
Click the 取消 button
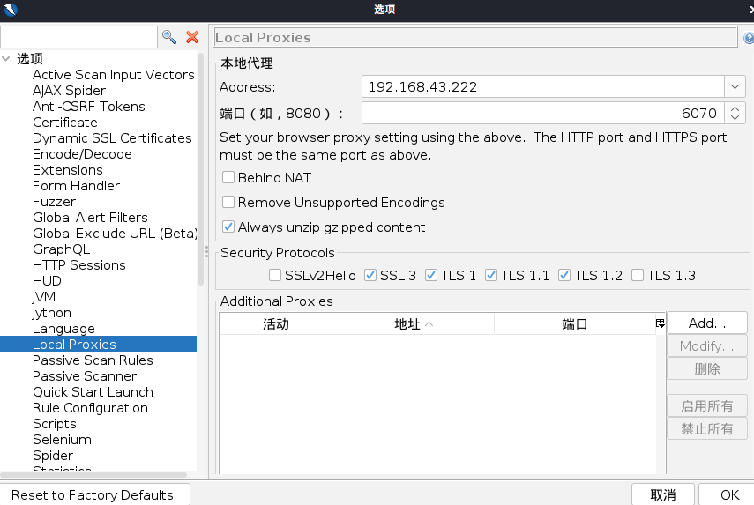(663, 495)
